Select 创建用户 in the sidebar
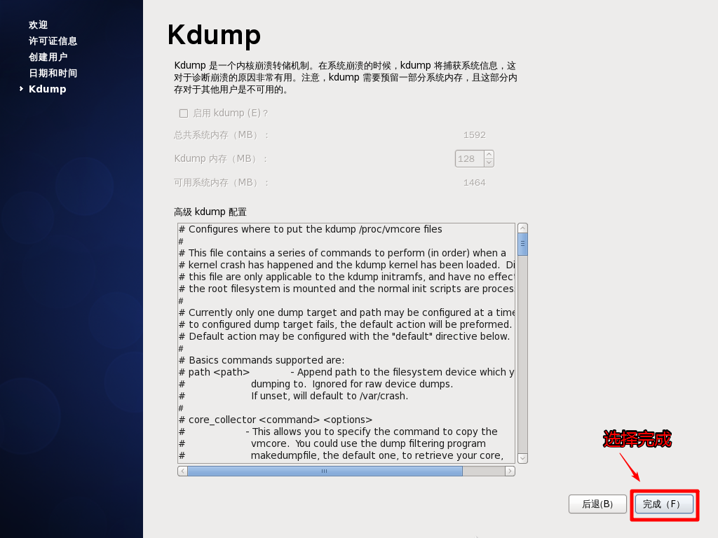This screenshot has width=718, height=538. (48, 57)
